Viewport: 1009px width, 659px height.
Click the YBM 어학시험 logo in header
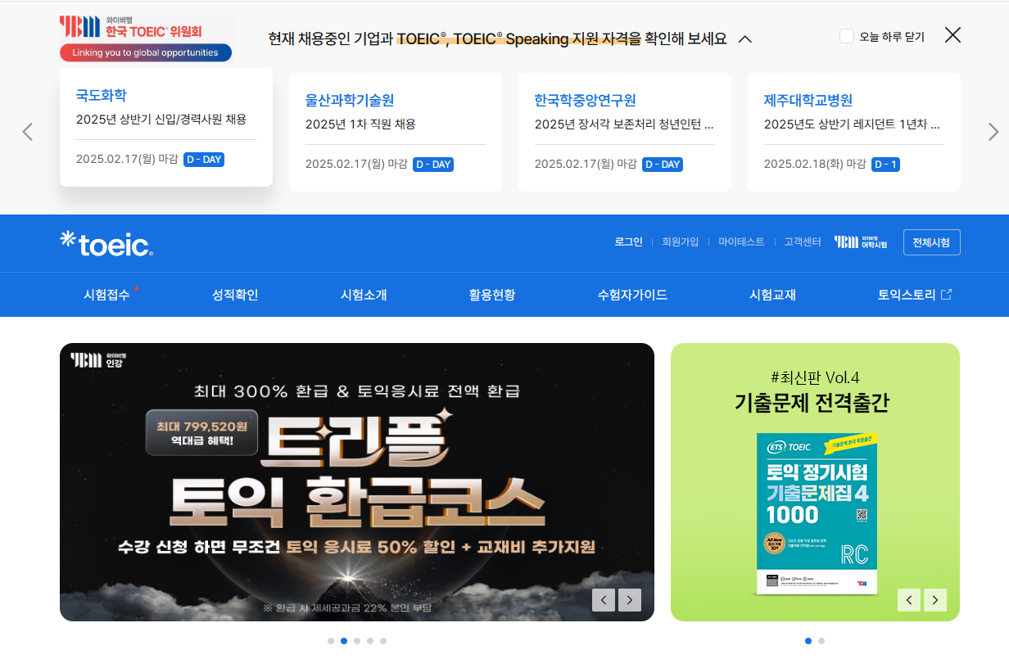(860, 242)
